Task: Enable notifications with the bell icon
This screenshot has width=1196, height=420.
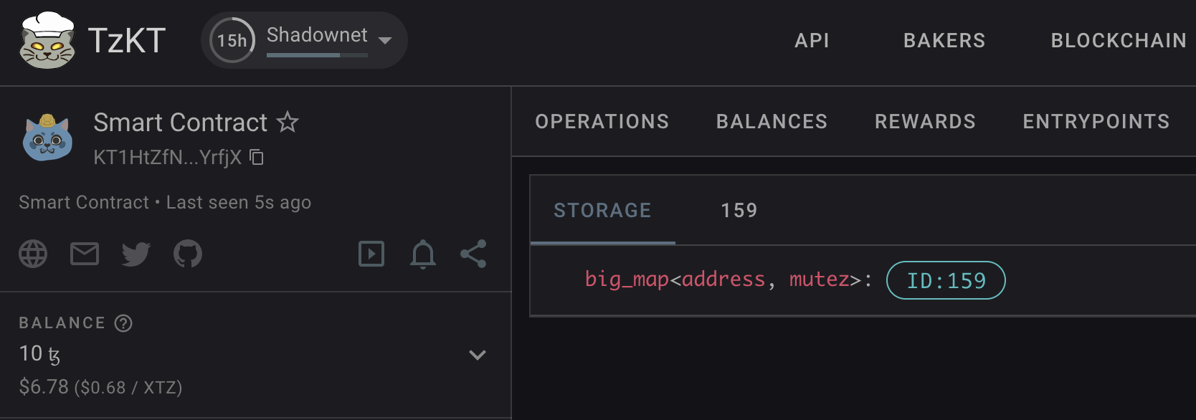Action: [422, 254]
